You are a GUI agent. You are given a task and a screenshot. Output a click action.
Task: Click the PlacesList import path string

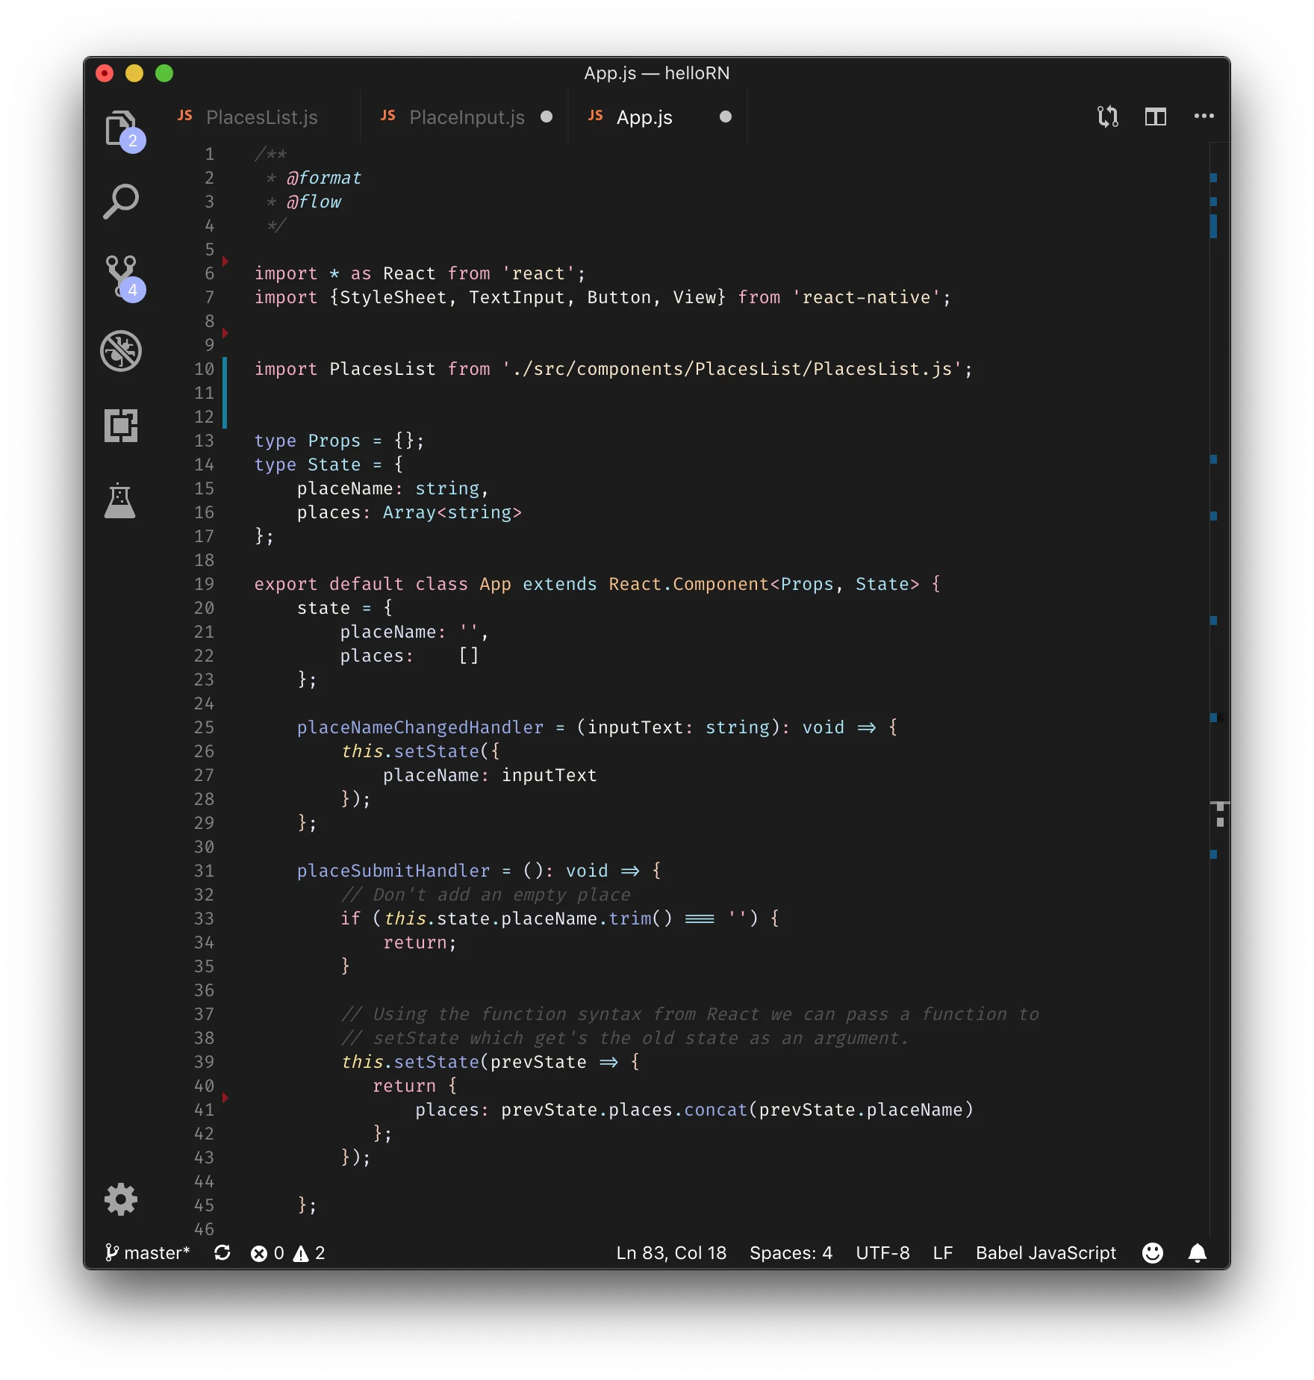[x=732, y=369]
